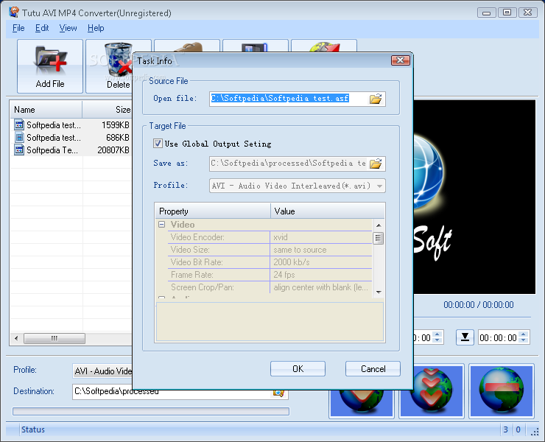Click the Save as path field
Image resolution: width=545 pixels, height=442 pixels.
click(288, 164)
